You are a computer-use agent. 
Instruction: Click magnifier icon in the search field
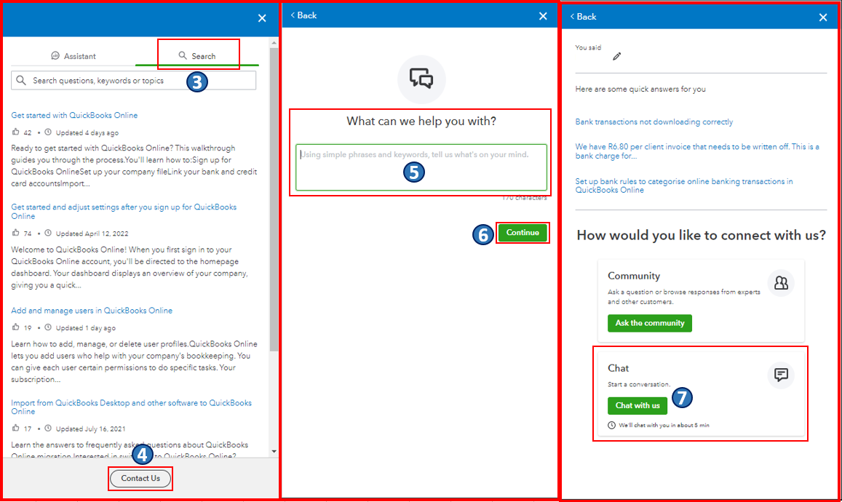click(21, 81)
